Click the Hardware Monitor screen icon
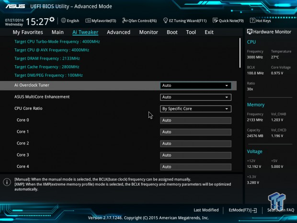The width and height of the screenshot is (297, 223). click(250, 32)
